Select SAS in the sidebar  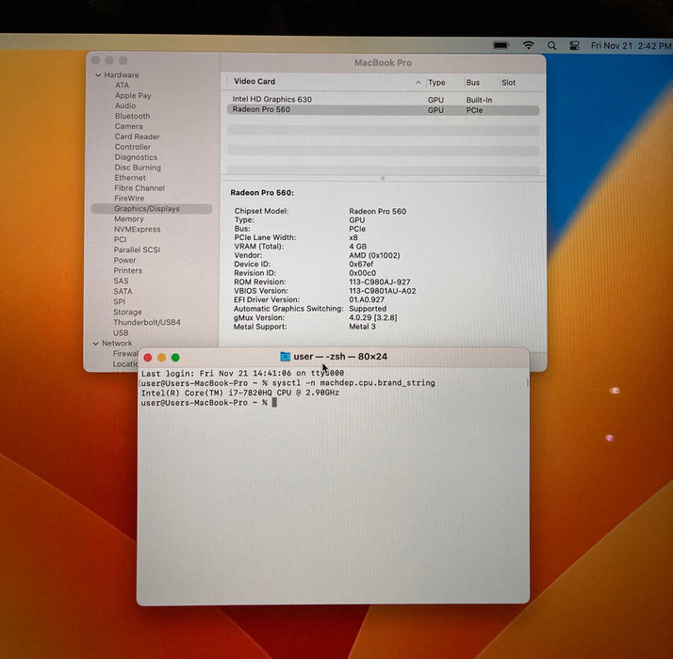[x=121, y=281]
